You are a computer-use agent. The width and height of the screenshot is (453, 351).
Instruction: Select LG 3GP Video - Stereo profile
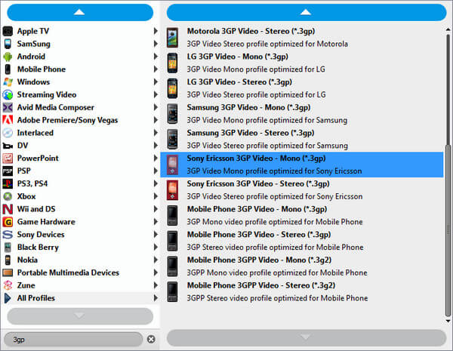(302, 88)
